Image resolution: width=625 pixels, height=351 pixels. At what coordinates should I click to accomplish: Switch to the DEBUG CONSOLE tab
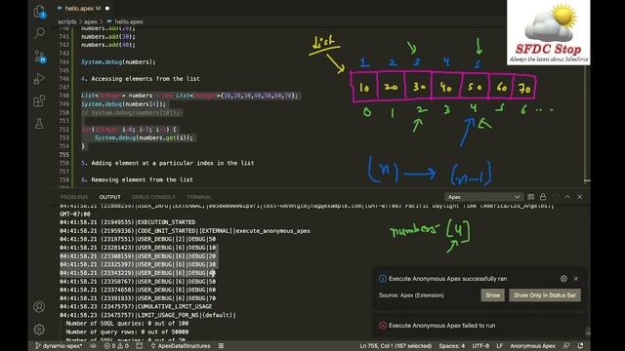pos(153,197)
